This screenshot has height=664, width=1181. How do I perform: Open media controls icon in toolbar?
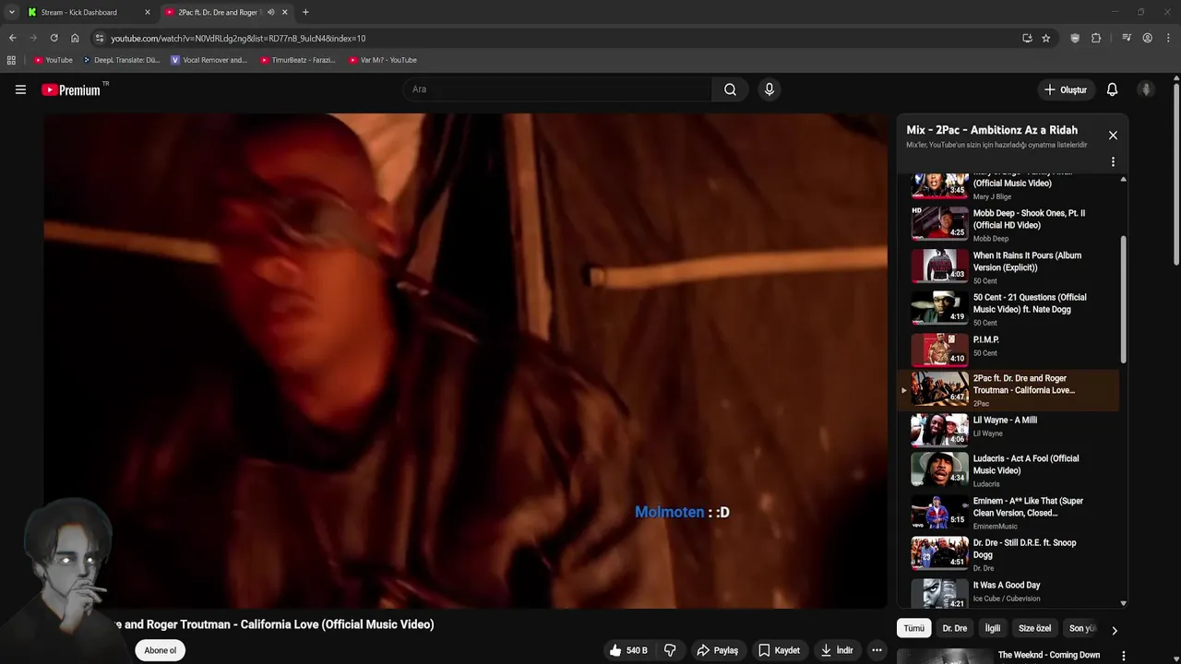(1127, 38)
